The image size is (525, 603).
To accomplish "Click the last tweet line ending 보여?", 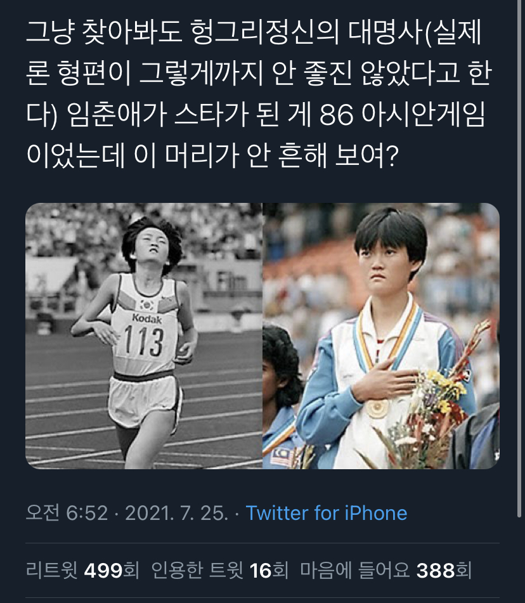I will coord(212,155).
